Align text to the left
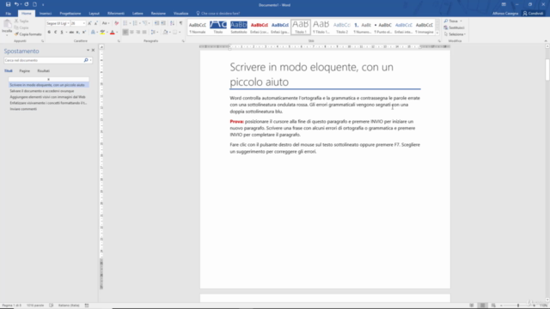The image size is (550, 309). pyautogui.click(x=125, y=33)
